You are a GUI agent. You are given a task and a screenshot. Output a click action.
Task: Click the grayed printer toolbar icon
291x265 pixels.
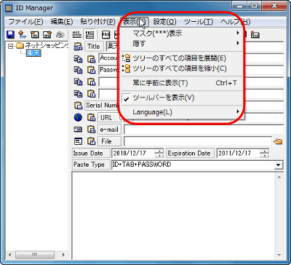pyautogui.click(x=60, y=35)
